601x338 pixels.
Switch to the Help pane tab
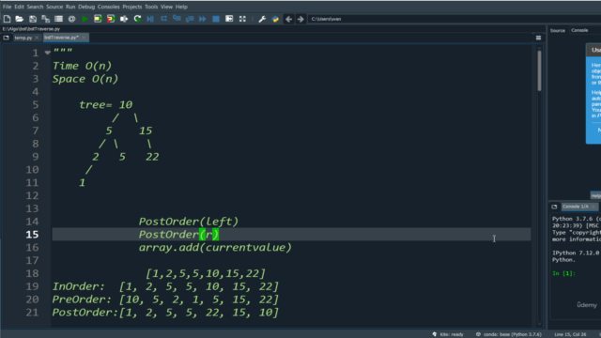pos(595,196)
